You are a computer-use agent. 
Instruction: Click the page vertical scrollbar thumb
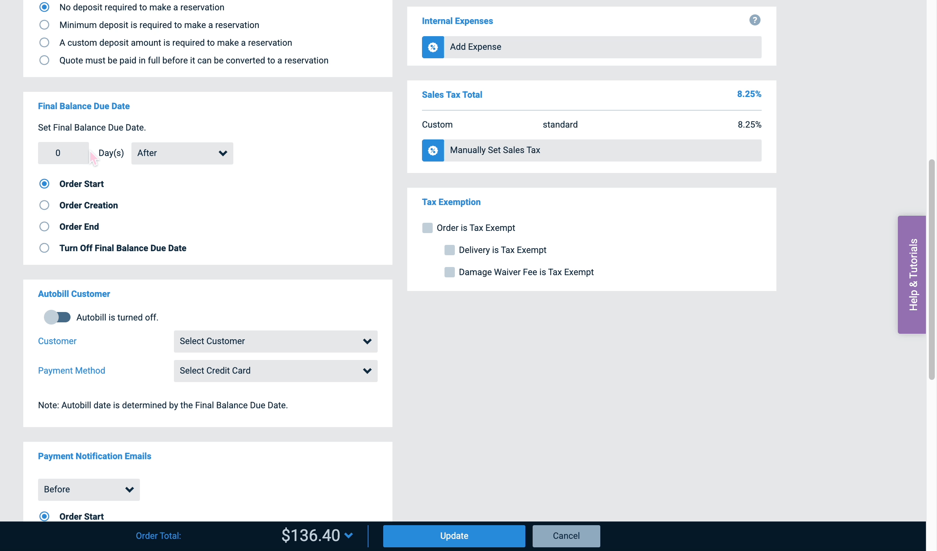pyautogui.click(x=931, y=269)
